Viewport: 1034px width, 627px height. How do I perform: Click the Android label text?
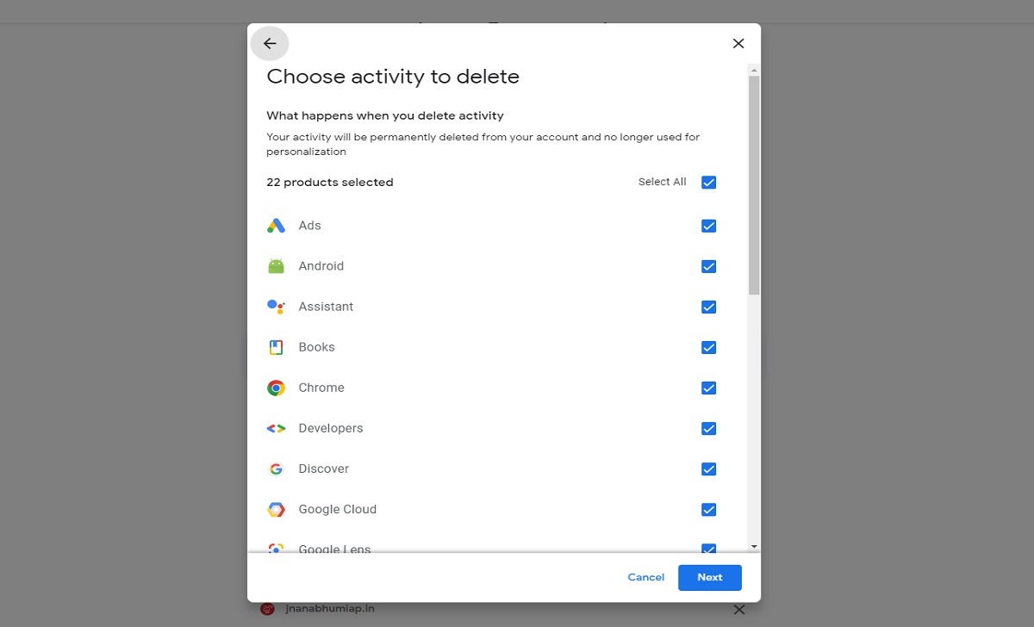pyautogui.click(x=321, y=266)
